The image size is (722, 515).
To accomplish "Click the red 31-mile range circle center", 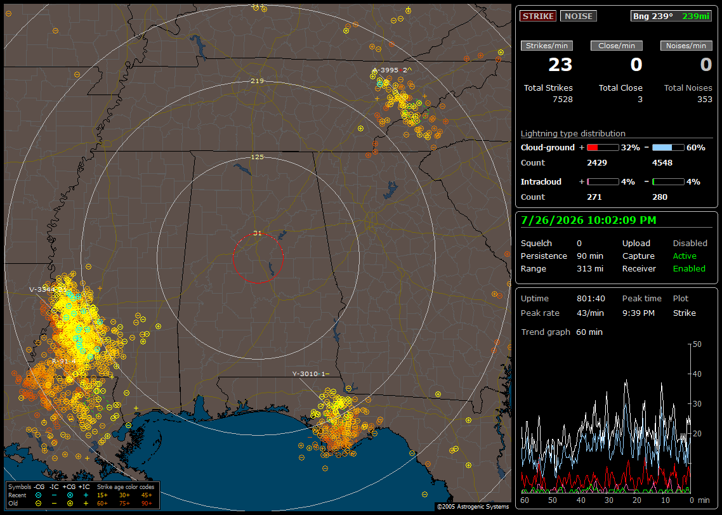I will pyautogui.click(x=258, y=258).
